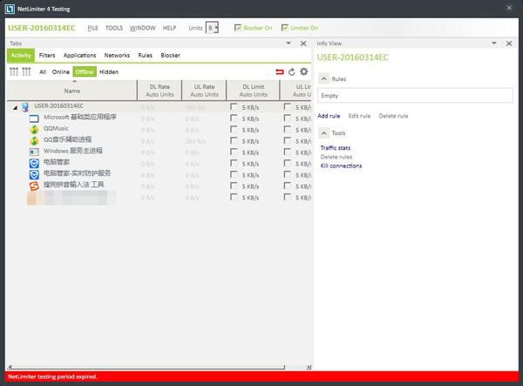Open the Info View panel dropdown arrow
Viewport: 523px width, 386px height.
[x=494, y=44]
